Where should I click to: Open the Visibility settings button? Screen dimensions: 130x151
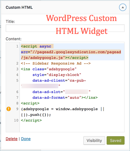click(94, 140)
